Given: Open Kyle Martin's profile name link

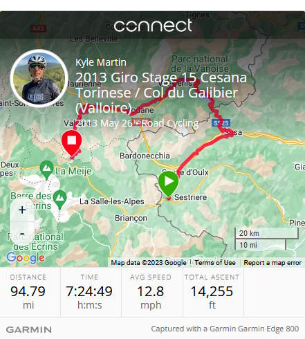Looking at the screenshot, I should coord(101,62).
